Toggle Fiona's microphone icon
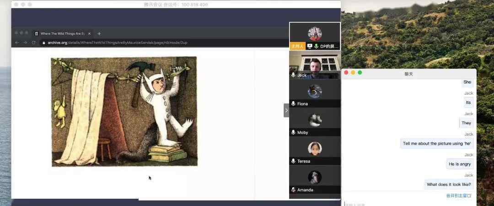The height and width of the screenshot is (206, 494). click(x=293, y=103)
